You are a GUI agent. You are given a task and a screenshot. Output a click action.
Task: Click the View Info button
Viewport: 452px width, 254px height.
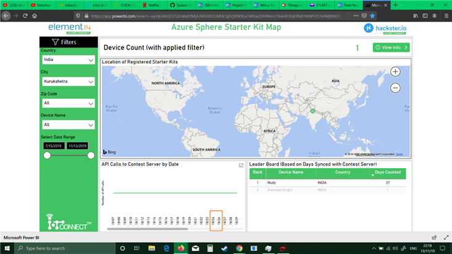point(391,48)
